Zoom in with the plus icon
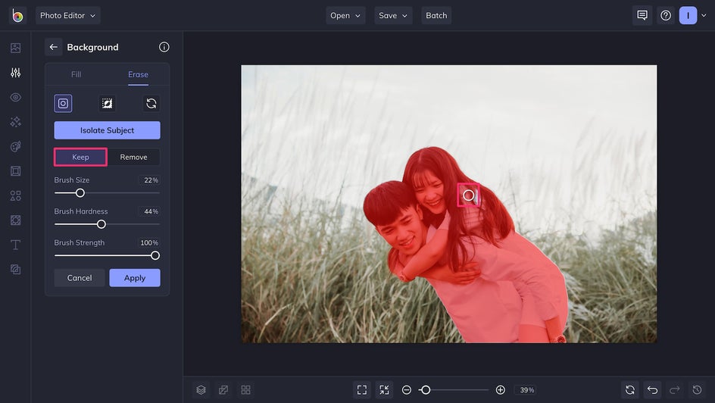Viewport: 715px width, 403px height. pos(500,390)
